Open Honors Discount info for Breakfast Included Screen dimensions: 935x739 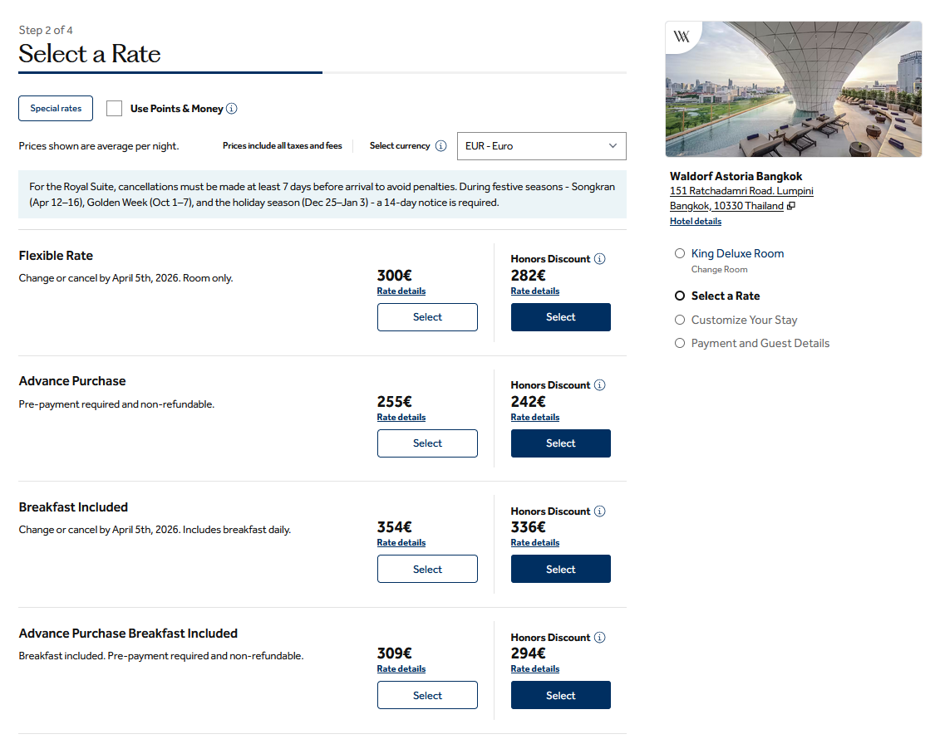point(599,511)
